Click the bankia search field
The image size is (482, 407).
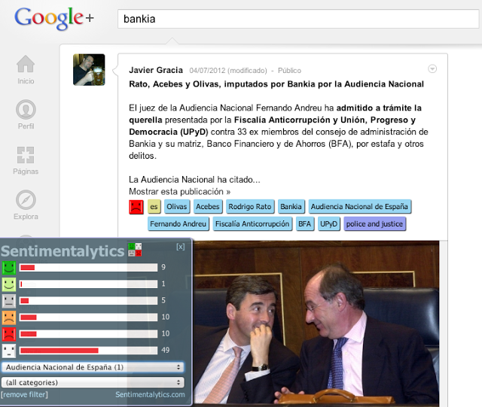[298, 19]
